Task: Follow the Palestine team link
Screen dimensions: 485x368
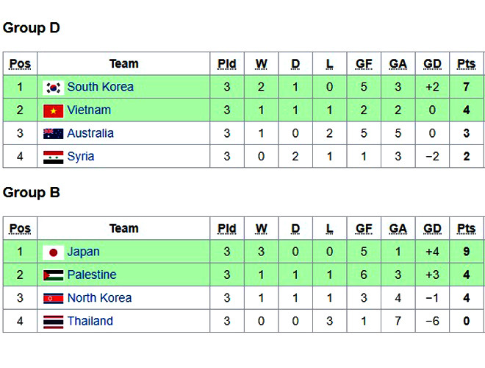Action: coord(92,275)
